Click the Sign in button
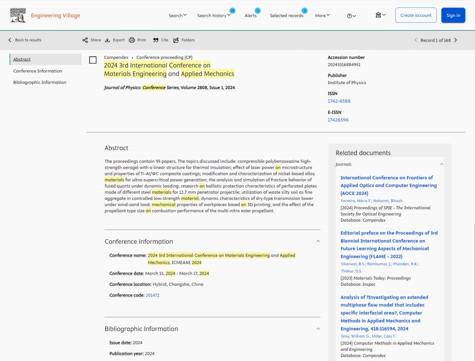475x361 pixels. (453, 15)
